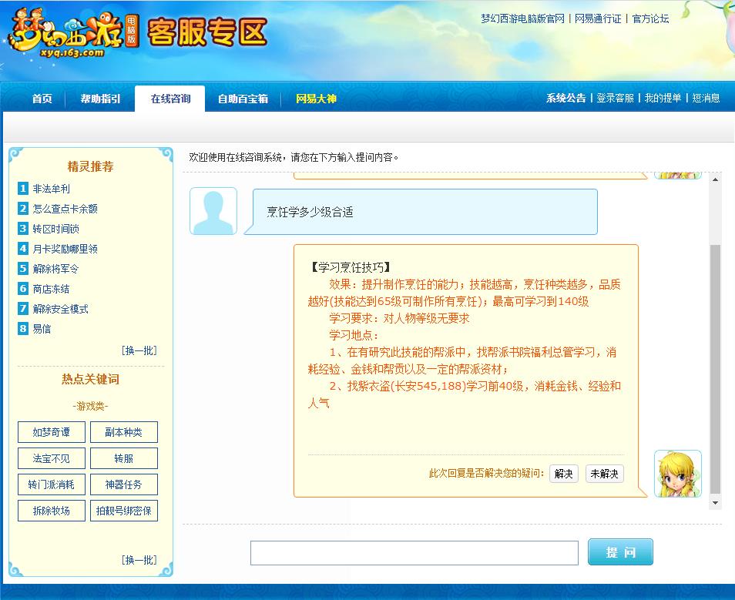Click the 提问 submit button
The image size is (735, 600).
click(x=620, y=551)
